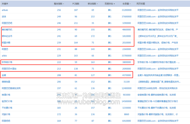Click 整体指数 value 249
Screen dimensions: 190x124
pos(59,17)
